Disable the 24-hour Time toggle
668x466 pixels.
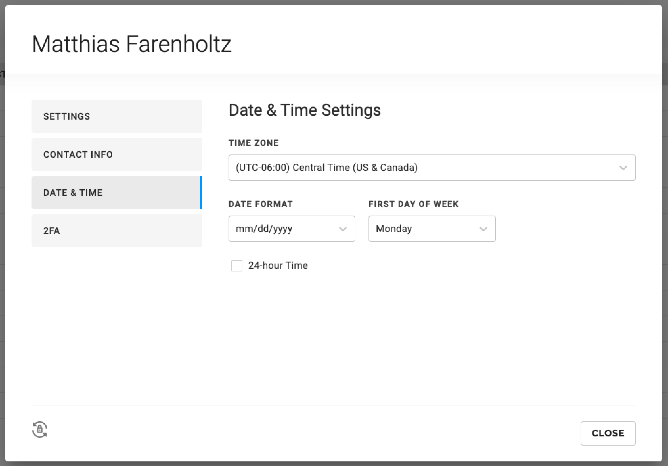[x=236, y=265]
